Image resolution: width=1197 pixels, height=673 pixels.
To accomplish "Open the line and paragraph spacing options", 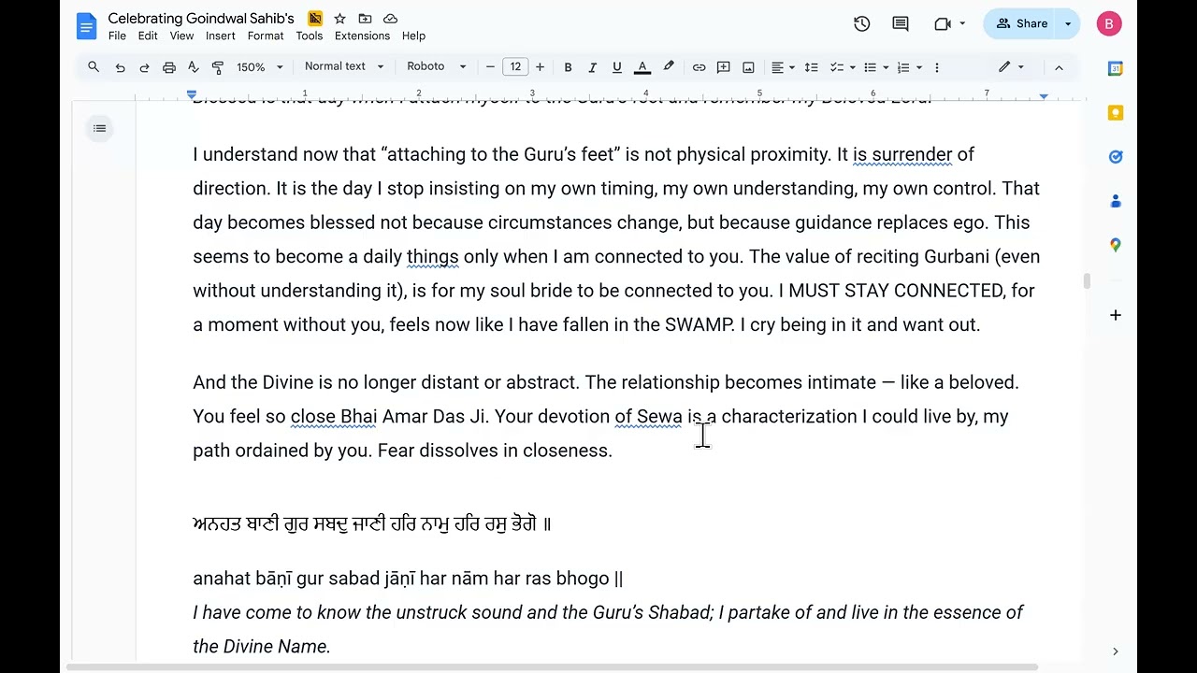I will tap(811, 67).
